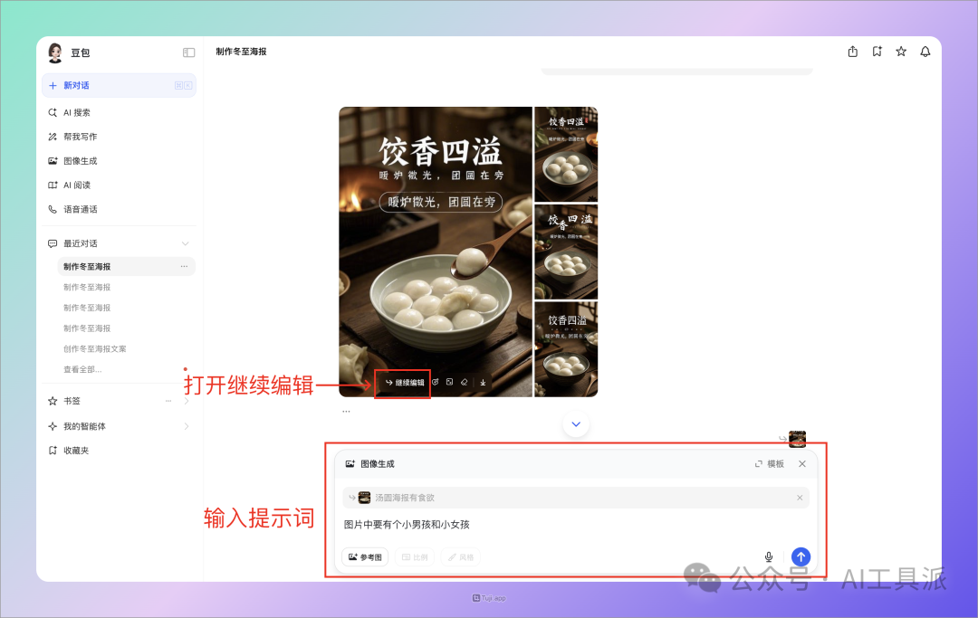
Task: Add a 参考图 reference image
Action: coord(365,557)
